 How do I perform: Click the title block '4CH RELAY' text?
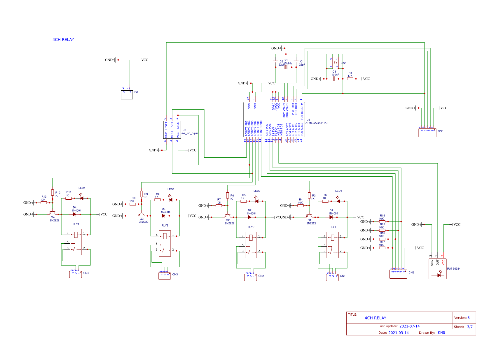click(x=376, y=318)
